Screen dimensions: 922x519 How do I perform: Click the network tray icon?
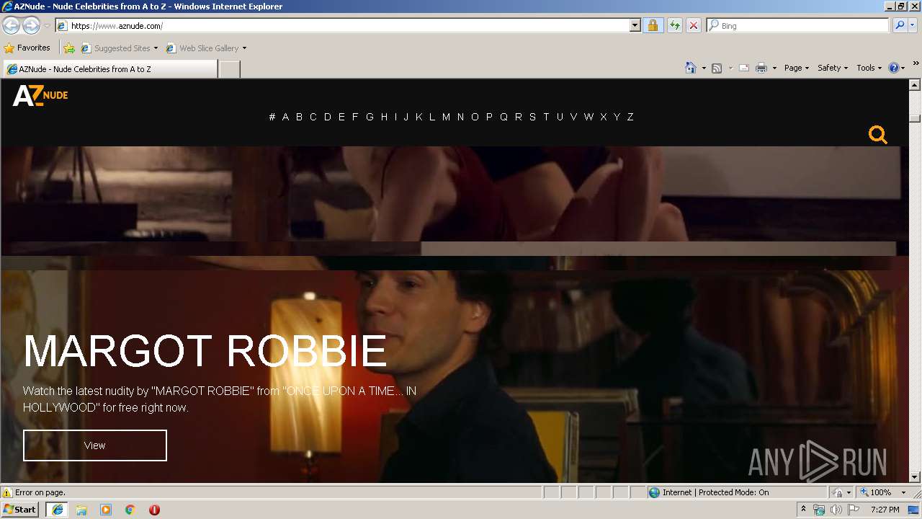[x=819, y=510]
